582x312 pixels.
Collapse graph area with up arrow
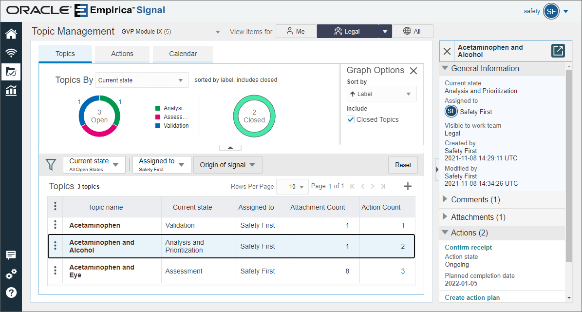click(x=230, y=147)
